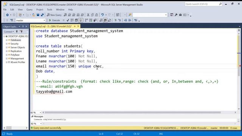Image resolution: width=242 pixels, height=136 pixels.
Task: Click the Database Engine Query icon
Action: point(65,15)
